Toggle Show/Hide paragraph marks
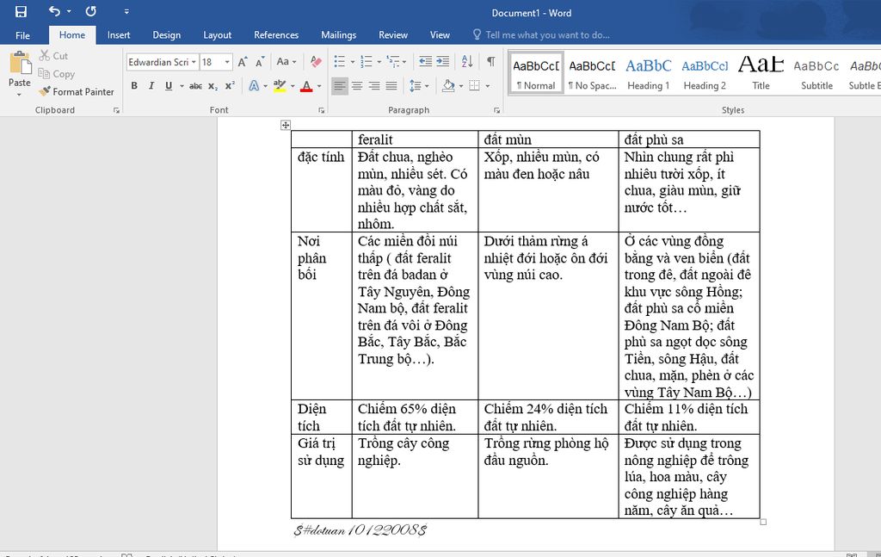Screen dimensions: 881x557 click(x=491, y=61)
